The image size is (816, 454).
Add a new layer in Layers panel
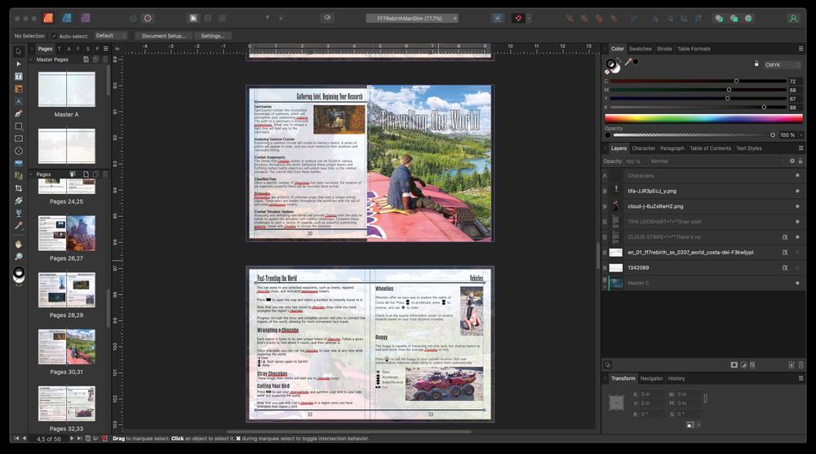click(791, 365)
